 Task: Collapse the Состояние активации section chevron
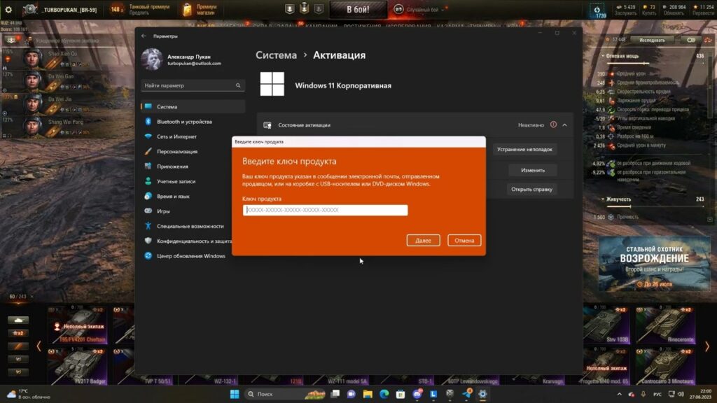pos(564,125)
